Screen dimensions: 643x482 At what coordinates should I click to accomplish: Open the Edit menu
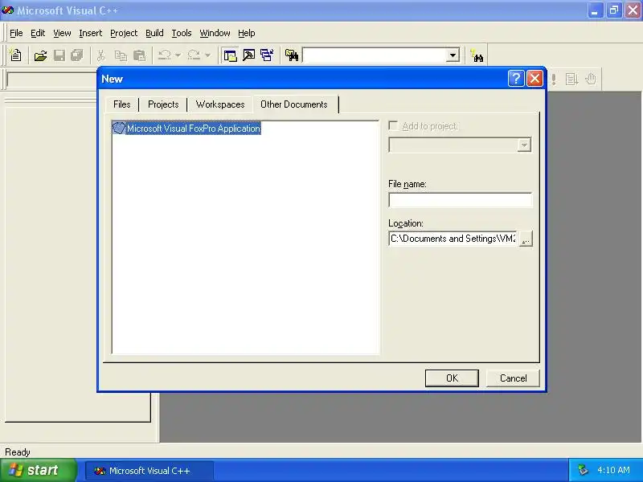pyautogui.click(x=38, y=33)
